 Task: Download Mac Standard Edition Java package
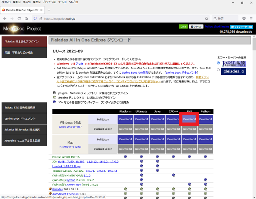pyautogui.click(x=157, y=149)
